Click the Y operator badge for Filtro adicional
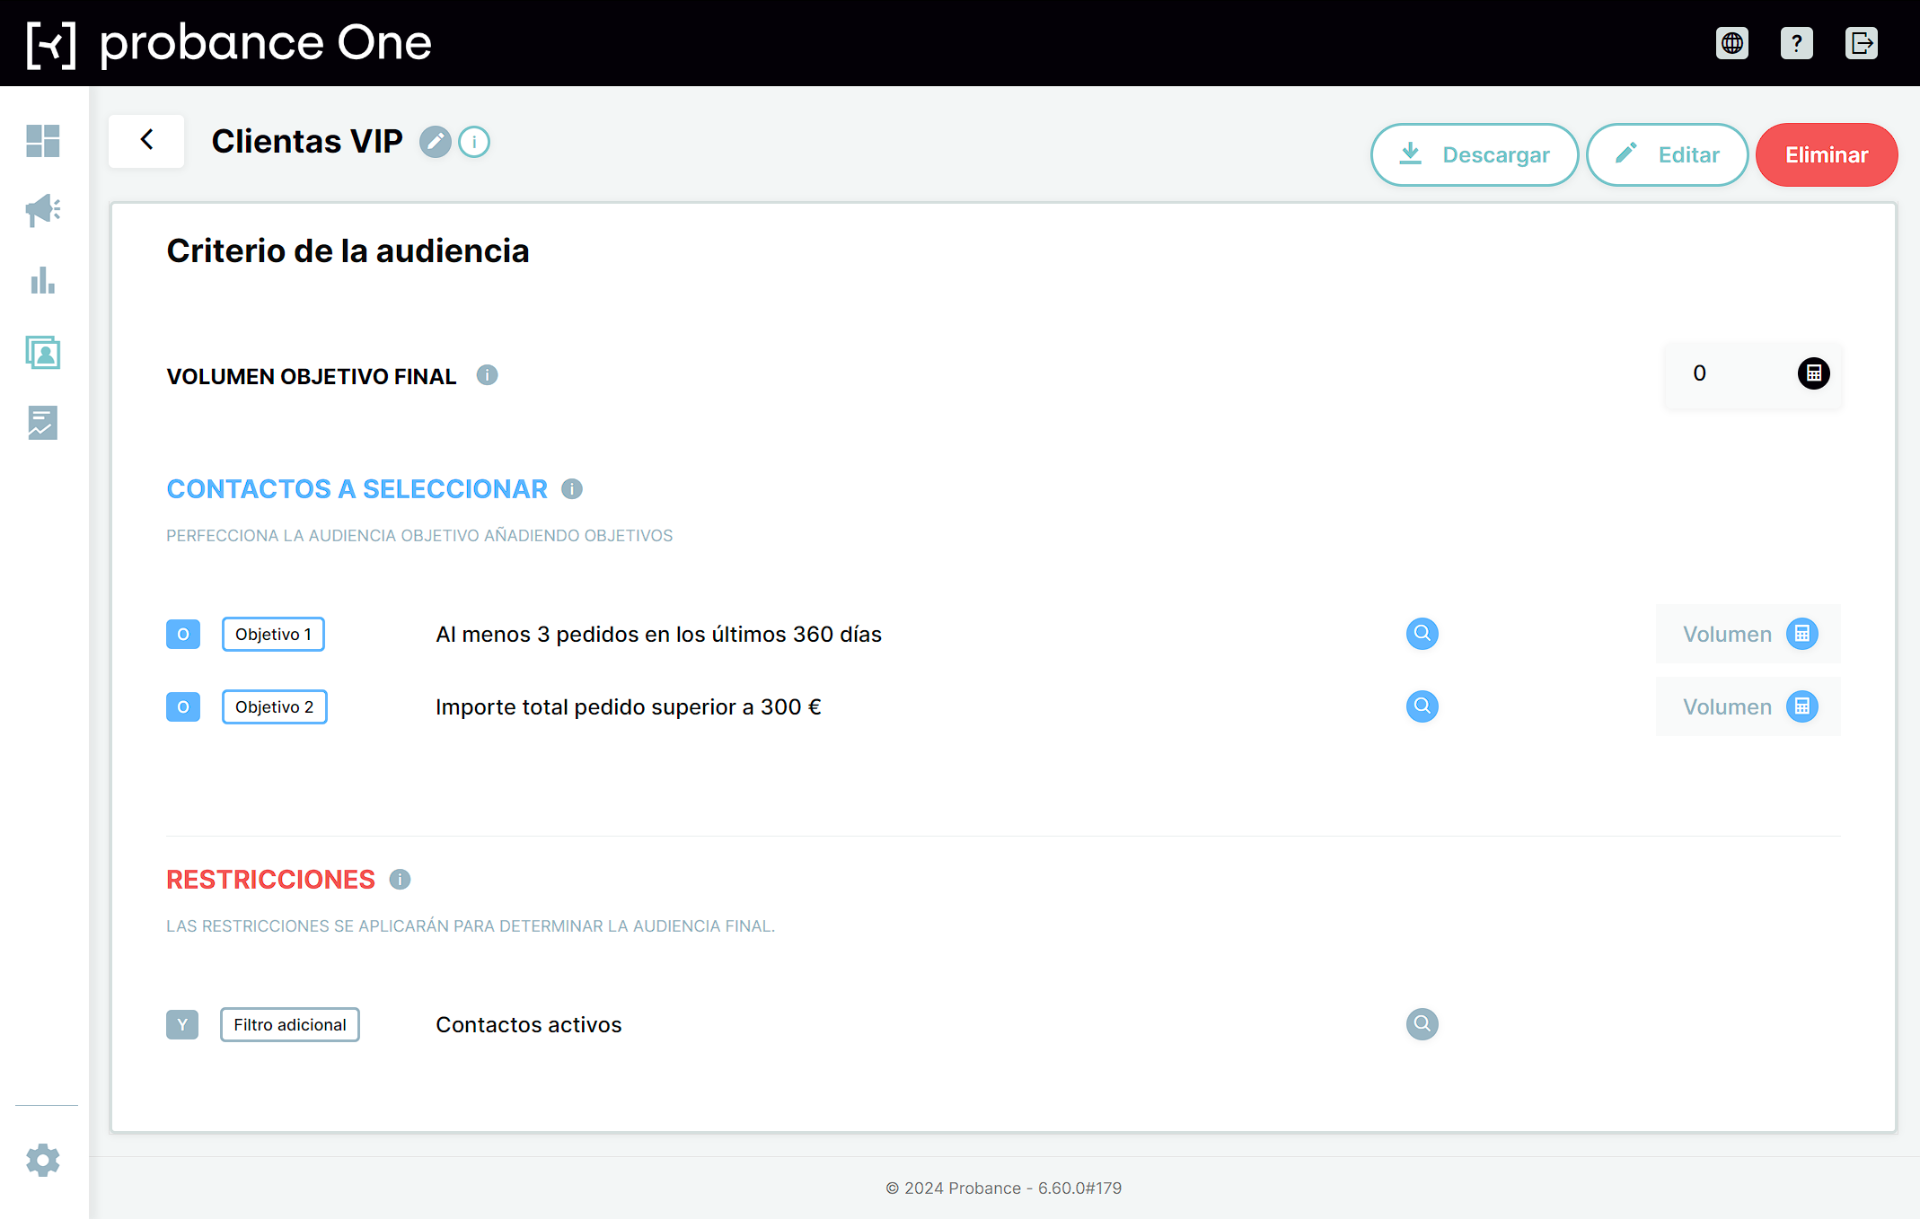Image resolution: width=1920 pixels, height=1219 pixels. pos(182,1025)
